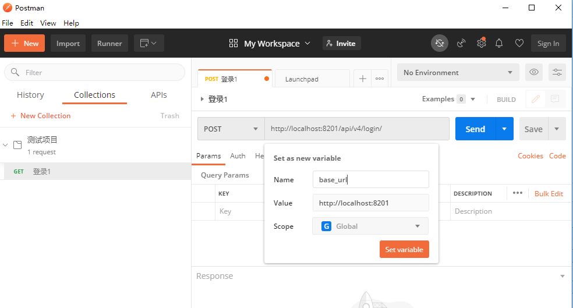The height and width of the screenshot is (308, 573).
Task: Click the New button
Action: [x=24, y=43]
